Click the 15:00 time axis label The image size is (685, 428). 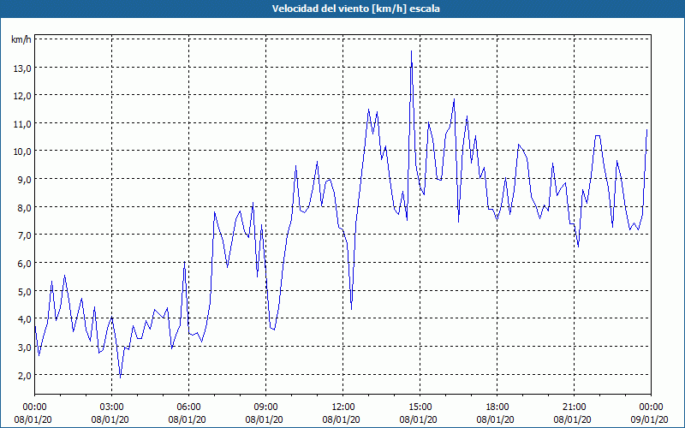point(420,407)
